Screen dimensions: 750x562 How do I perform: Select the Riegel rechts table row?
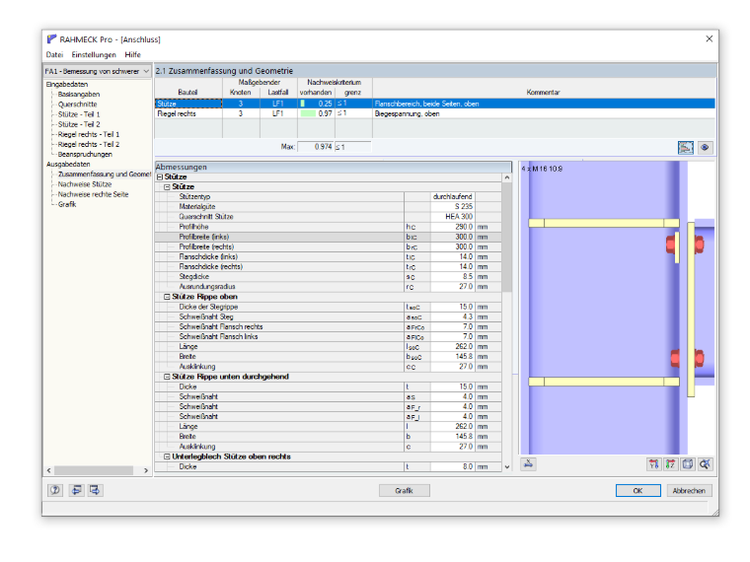coord(435,113)
